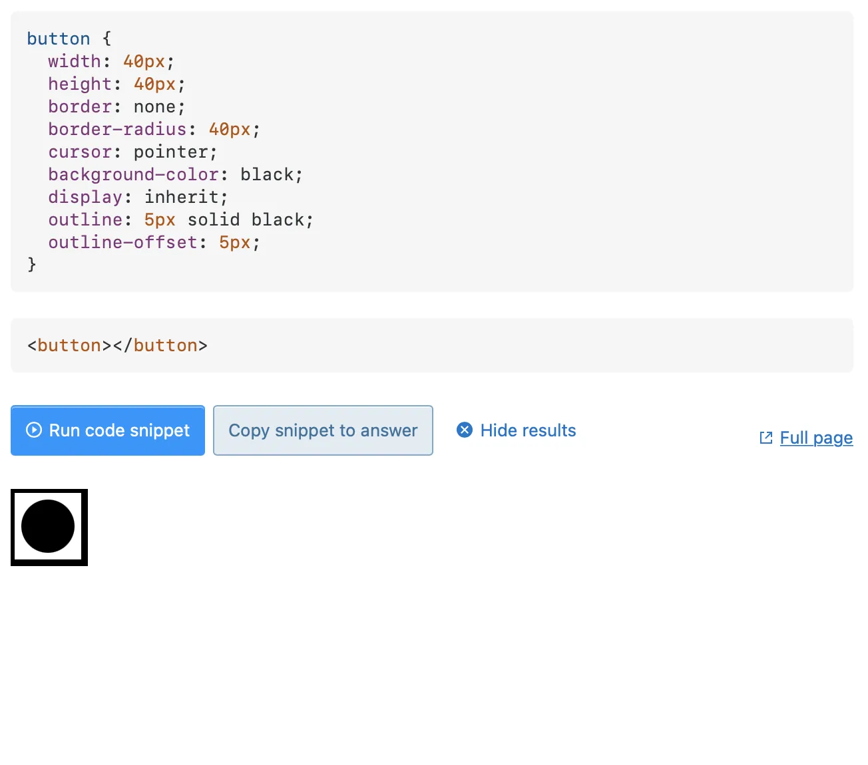This screenshot has width=868, height=765.
Task: Click Copy snippet to answer button
Action: tap(323, 430)
